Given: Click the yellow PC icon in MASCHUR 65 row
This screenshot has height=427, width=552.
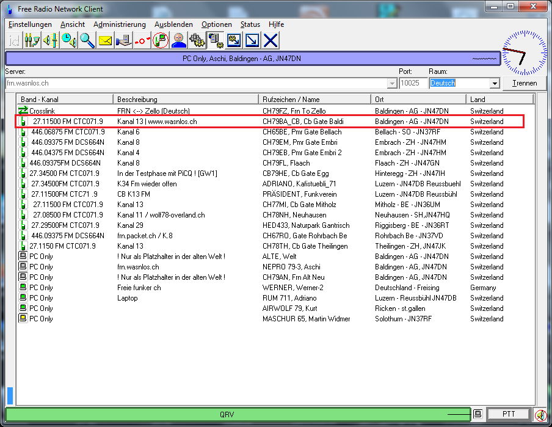Looking at the screenshot, I should tap(23, 318).
